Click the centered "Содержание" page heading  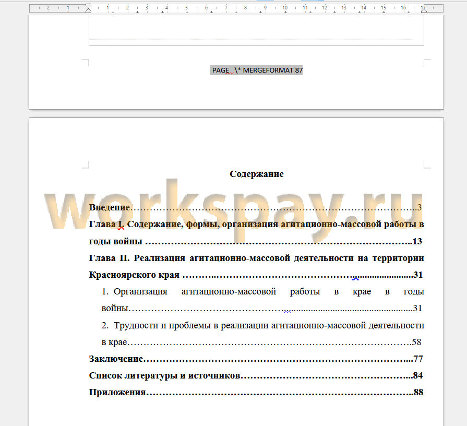click(x=256, y=174)
